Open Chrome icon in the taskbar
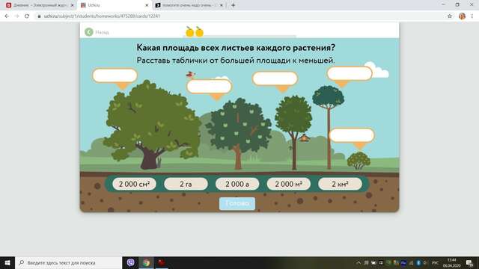Image resolution: width=479 pixels, height=269 pixels. tap(147, 262)
